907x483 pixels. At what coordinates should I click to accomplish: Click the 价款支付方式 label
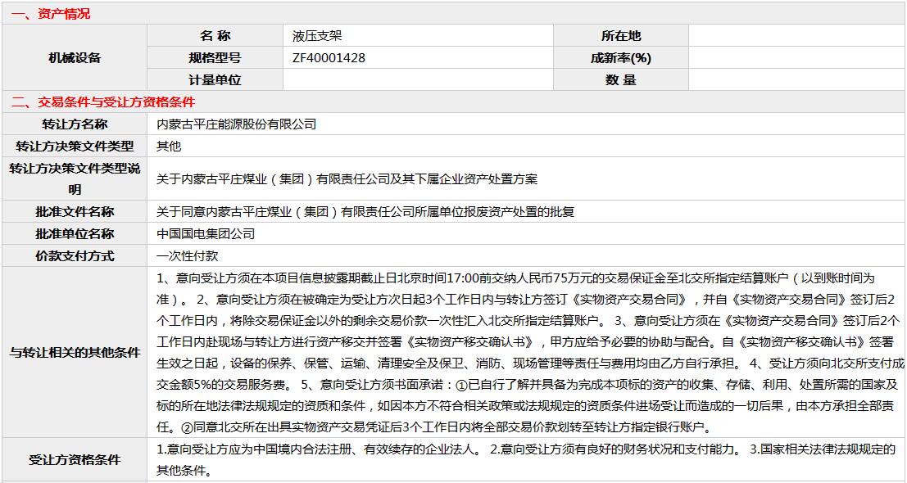[x=75, y=256]
